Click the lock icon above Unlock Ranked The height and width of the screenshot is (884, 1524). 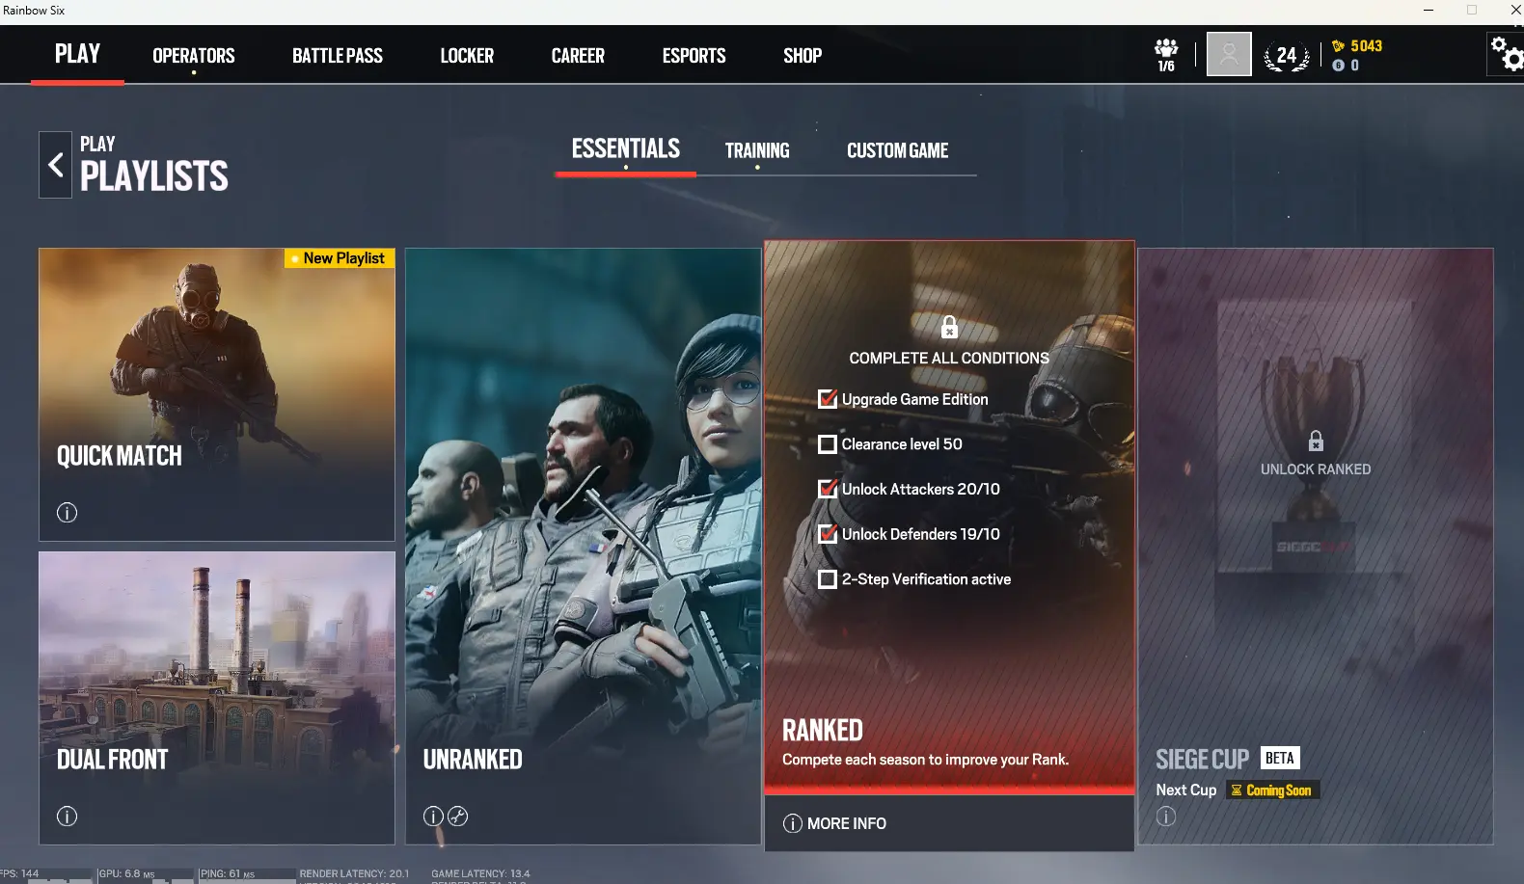coord(1316,442)
